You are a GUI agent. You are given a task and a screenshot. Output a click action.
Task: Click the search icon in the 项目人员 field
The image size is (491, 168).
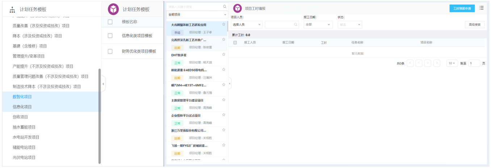(x=296, y=25)
